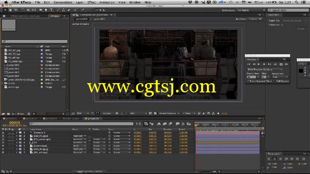This screenshot has height=174, width=310.
Task: Select the Zoom tool
Action: tap(16, 10)
